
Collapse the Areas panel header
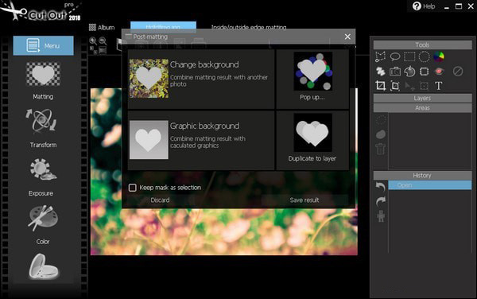pyautogui.click(x=423, y=108)
